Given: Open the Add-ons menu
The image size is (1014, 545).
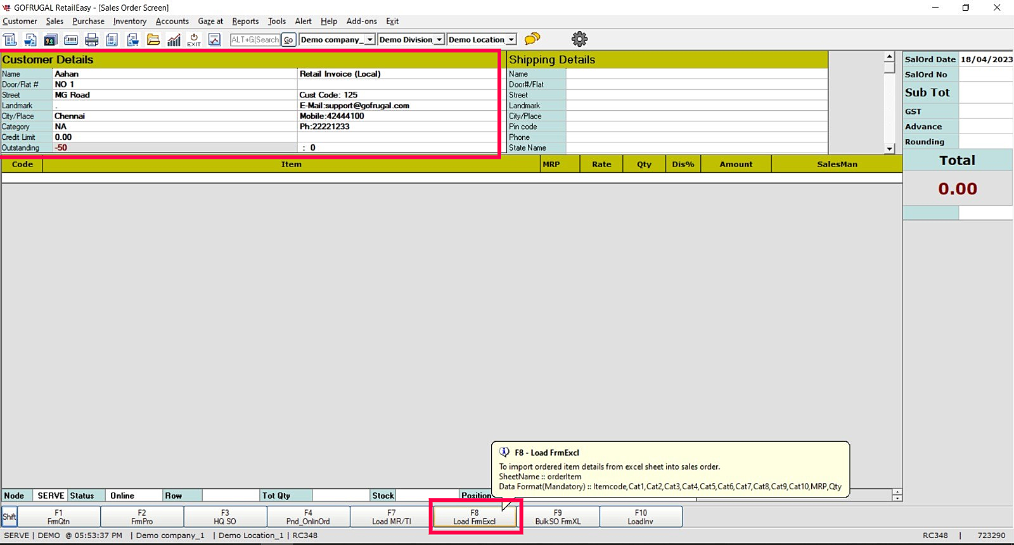Looking at the screenshot, I should 362,21.
